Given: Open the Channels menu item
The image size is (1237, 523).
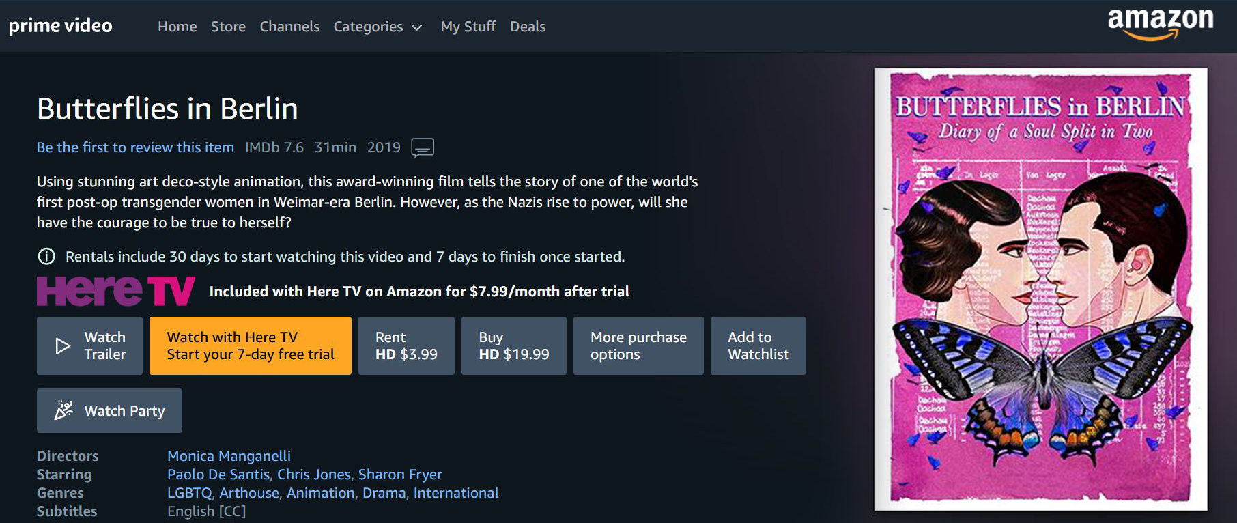Looking at the screenshot, I should pos(289,27).
